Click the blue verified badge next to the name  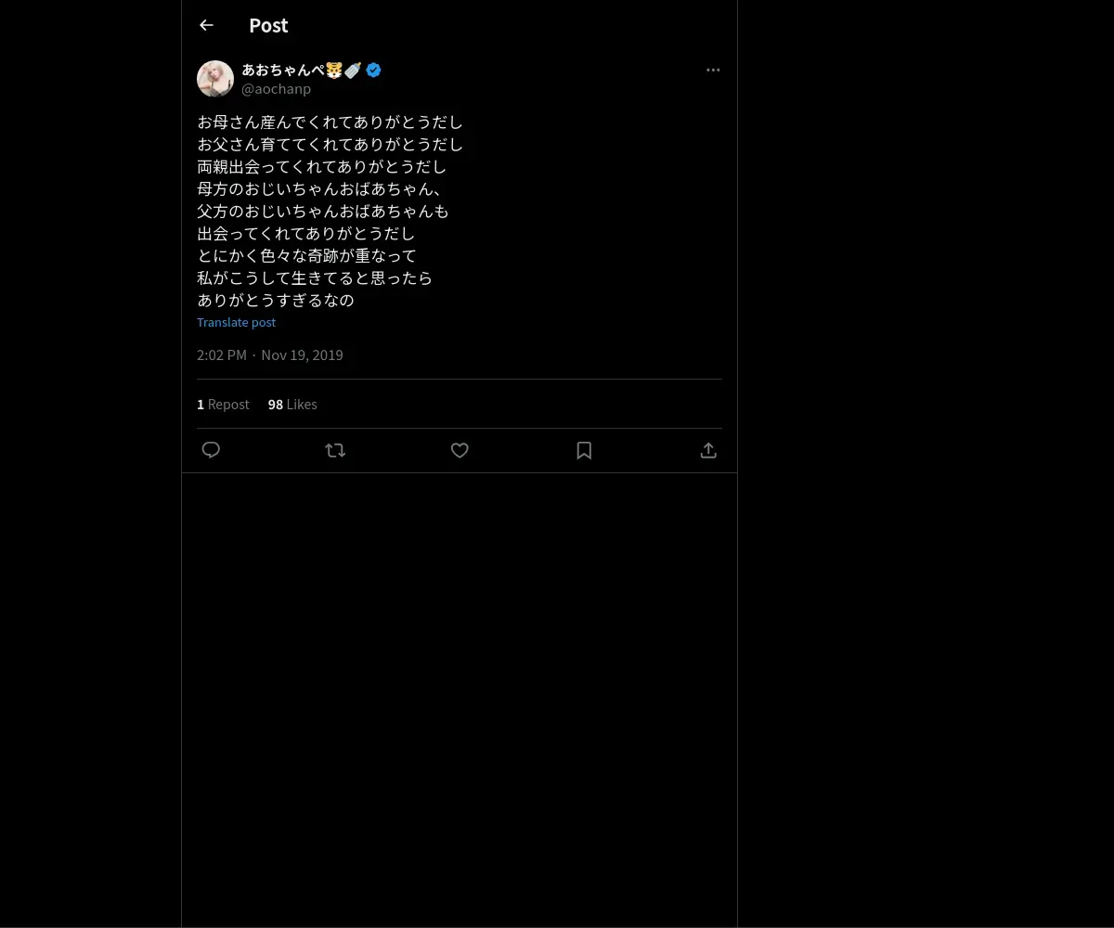click(x=373, y=70)
